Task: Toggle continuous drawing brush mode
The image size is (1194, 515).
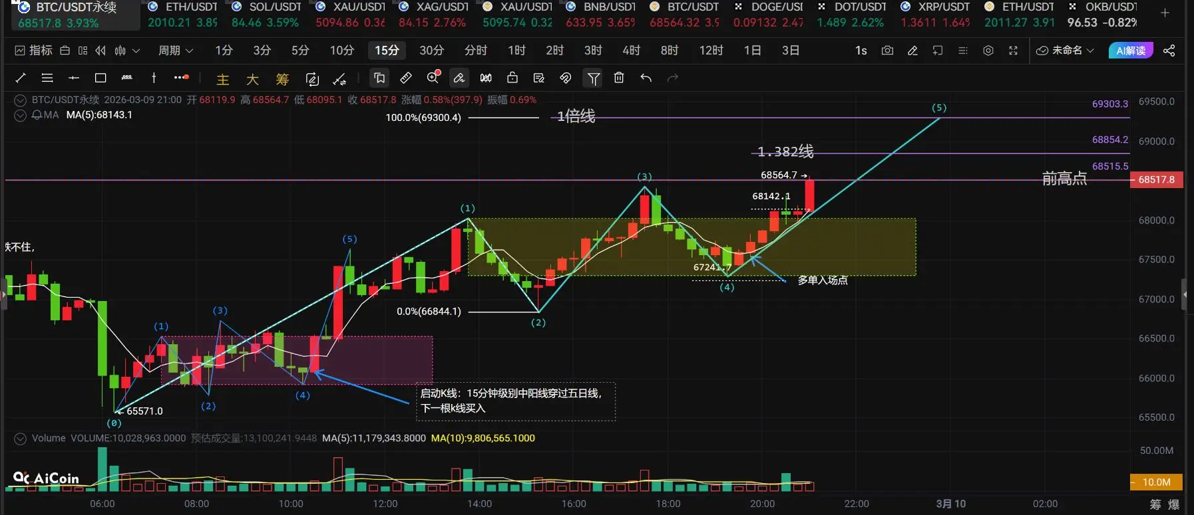Action: [x=459, y=78]
